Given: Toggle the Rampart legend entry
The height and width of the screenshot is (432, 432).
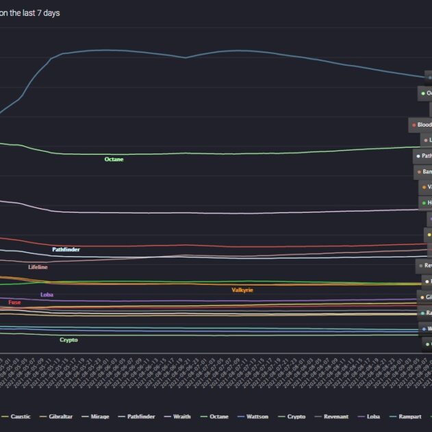Looking at the screenshot, I should 405,416.
